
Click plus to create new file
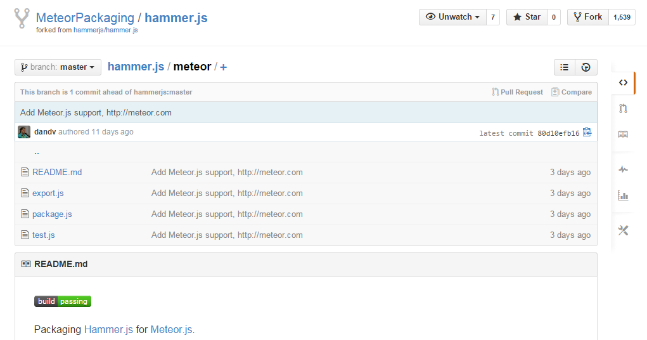223,67
